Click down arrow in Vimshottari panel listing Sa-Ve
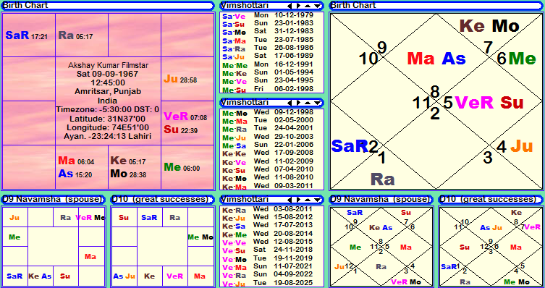The height and width of the screenshot is (288, 545). (x=317, y=6)
